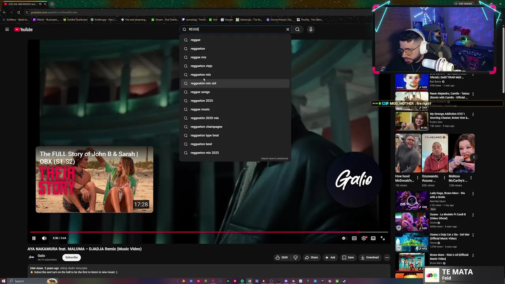Open Lady Gaga Die with a Smile thumbnail
Viewport: 505px width, 284px height.
pyautogui.click(x=411, y=200)
